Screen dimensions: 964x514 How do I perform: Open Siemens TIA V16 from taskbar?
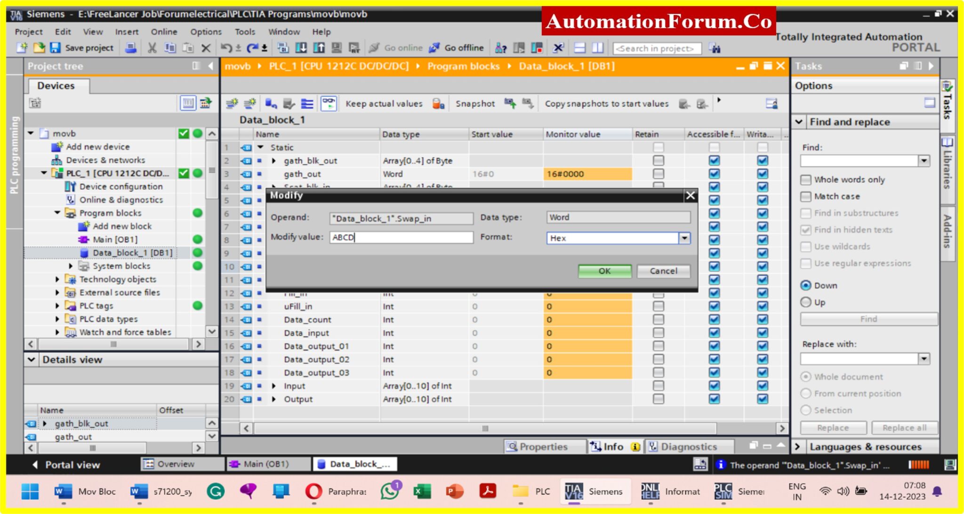(594, 491)
